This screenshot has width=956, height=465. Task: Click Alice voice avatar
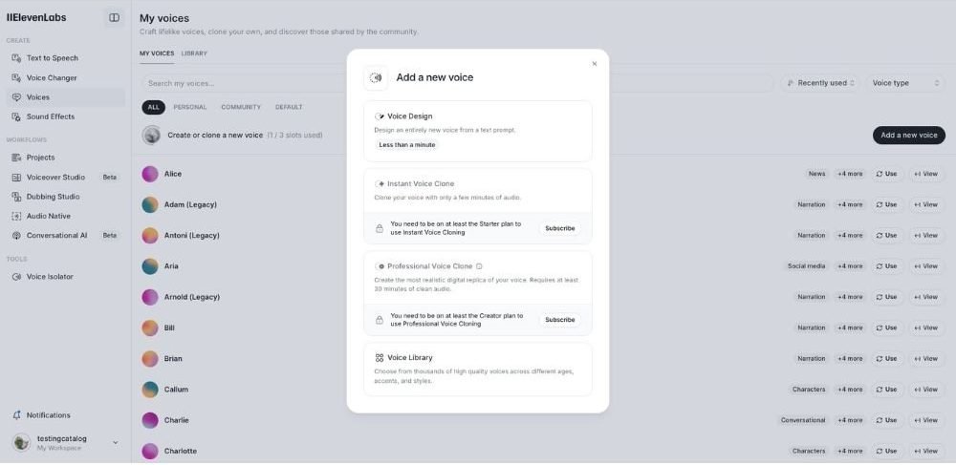pyautogui.click(x=150, y=174)
